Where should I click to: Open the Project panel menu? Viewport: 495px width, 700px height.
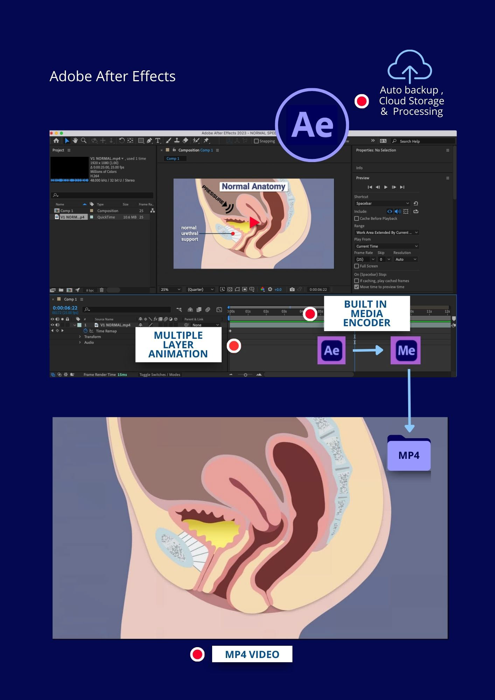(x=69, y=150)
